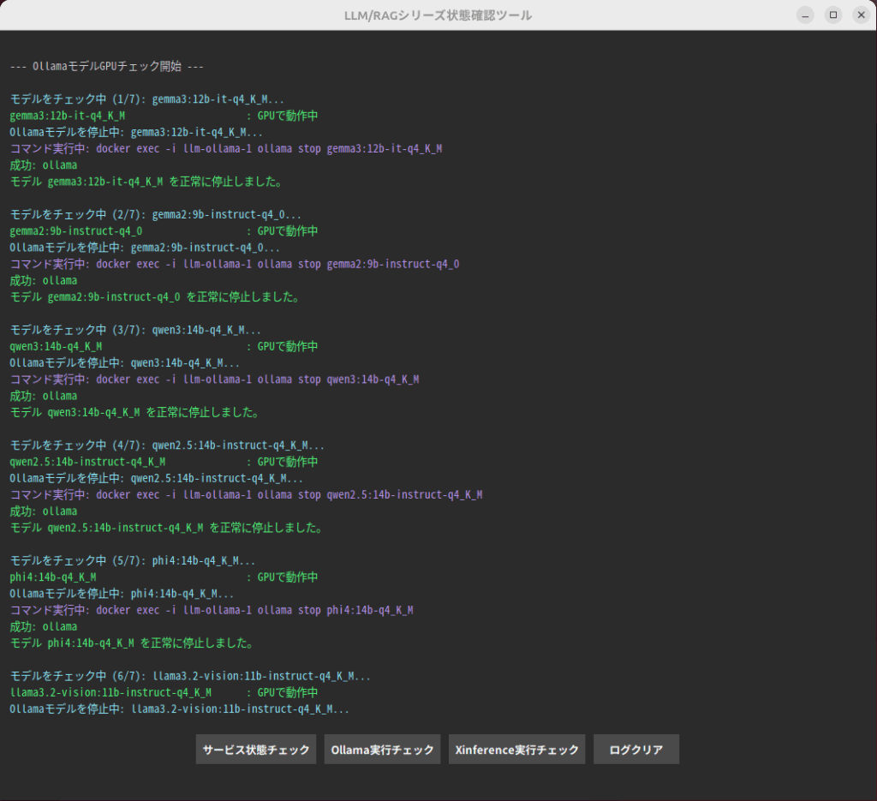Maximize the LLM/RAG status tool window
The height and width of the screenshot is (801, 877).
coord(833,15)
